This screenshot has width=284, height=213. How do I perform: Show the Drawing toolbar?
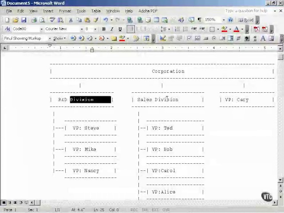tap(181, 20)
